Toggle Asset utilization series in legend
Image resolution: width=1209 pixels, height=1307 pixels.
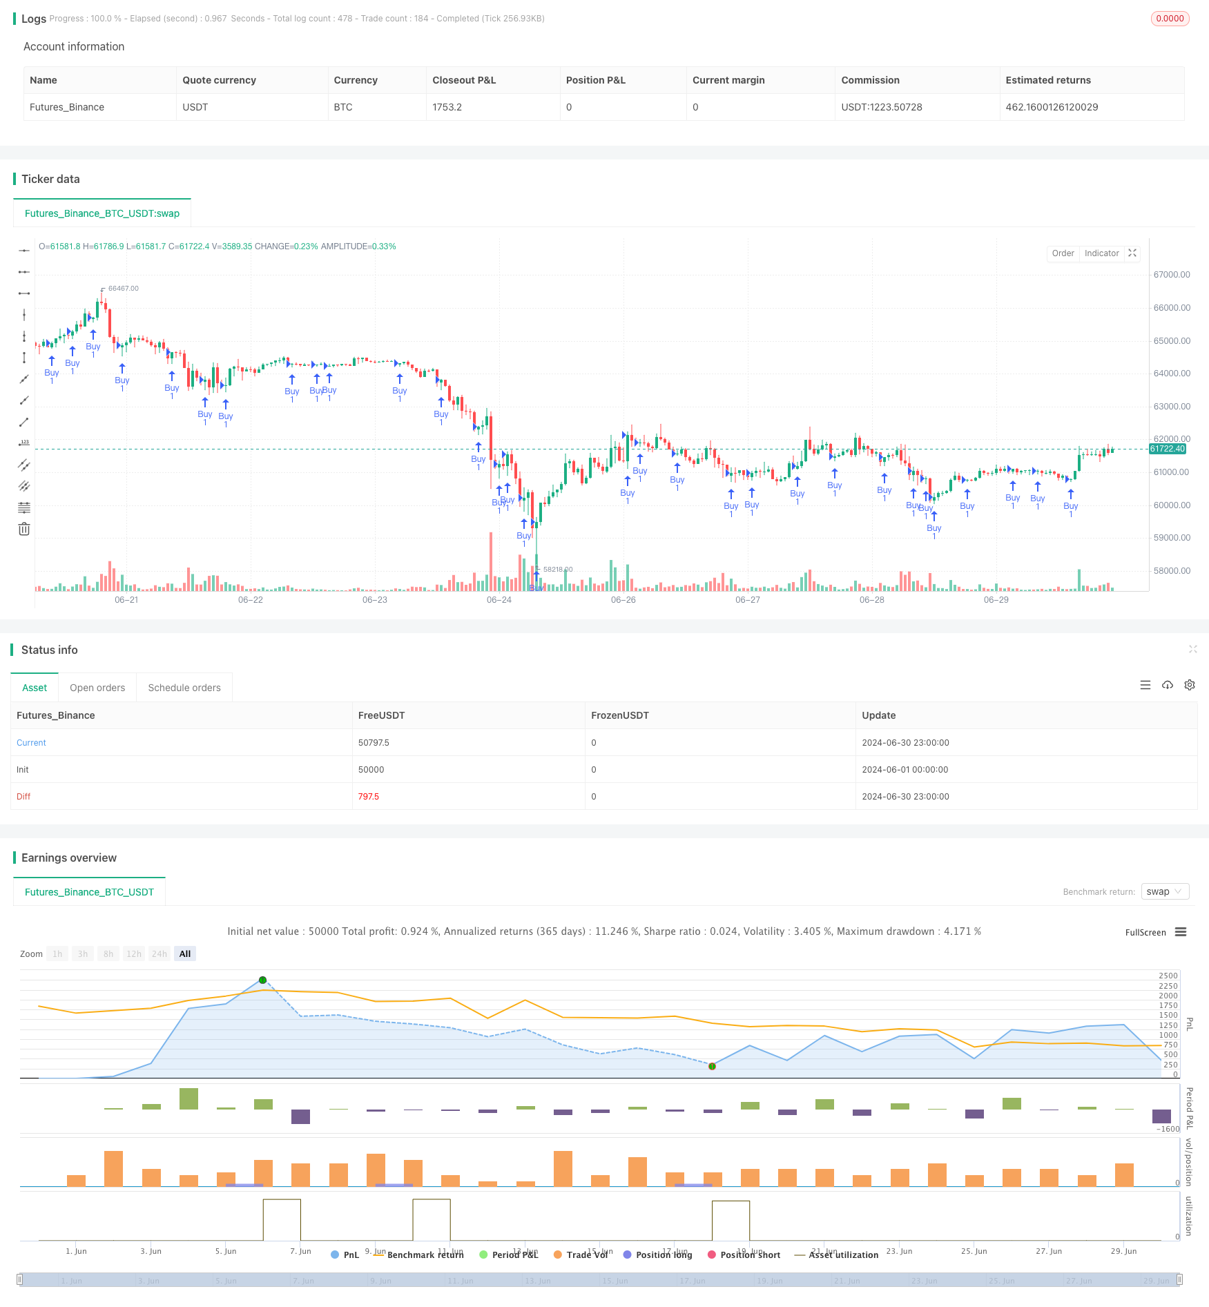tap(836, 1255)
